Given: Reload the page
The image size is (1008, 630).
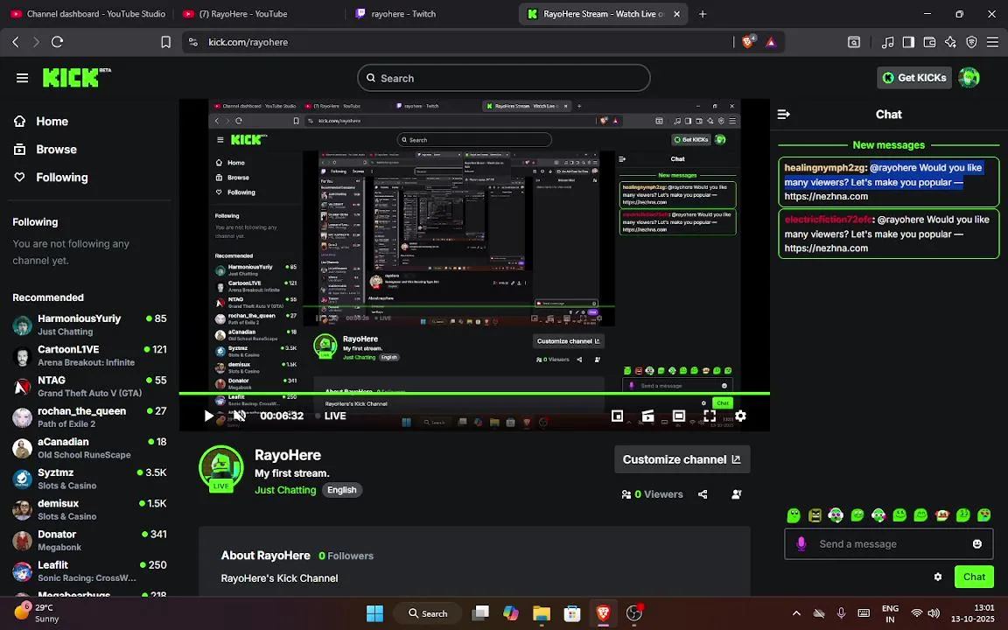Looking at the screenshot, I should point(57,42).
